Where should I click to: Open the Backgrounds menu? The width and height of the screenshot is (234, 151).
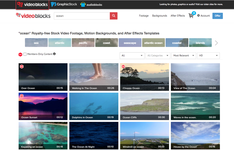(x=159, y=16)
